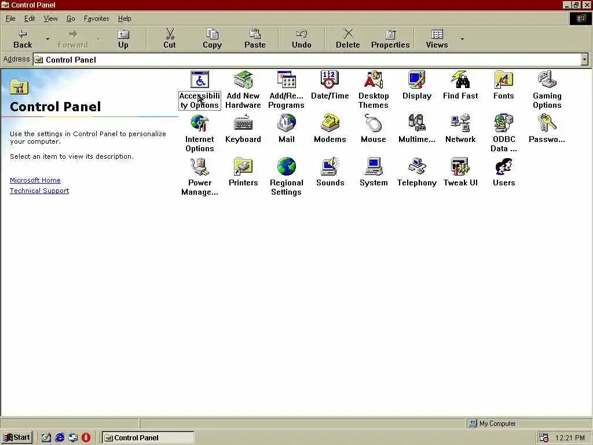The image size is (593, 445).
Task: Click the Copy toolbar button
Action: [x=212, y=39]
